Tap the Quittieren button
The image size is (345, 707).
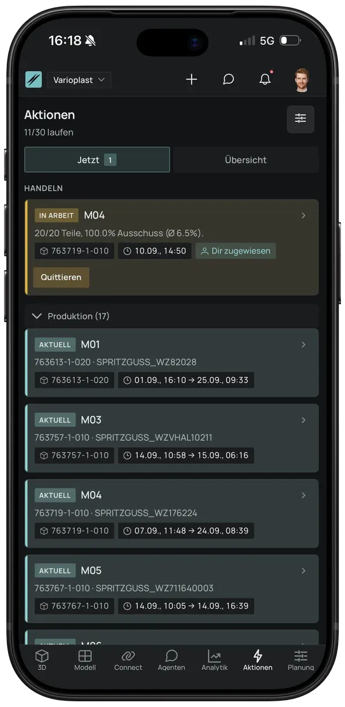pos(61,277)
